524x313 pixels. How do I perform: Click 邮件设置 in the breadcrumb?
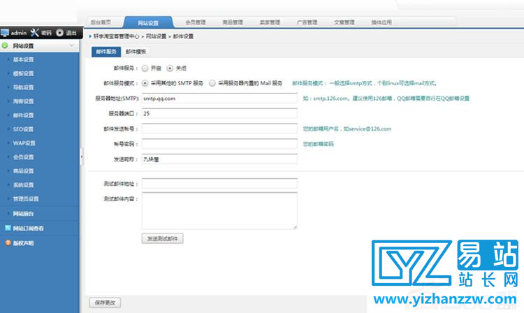[183, 36]
